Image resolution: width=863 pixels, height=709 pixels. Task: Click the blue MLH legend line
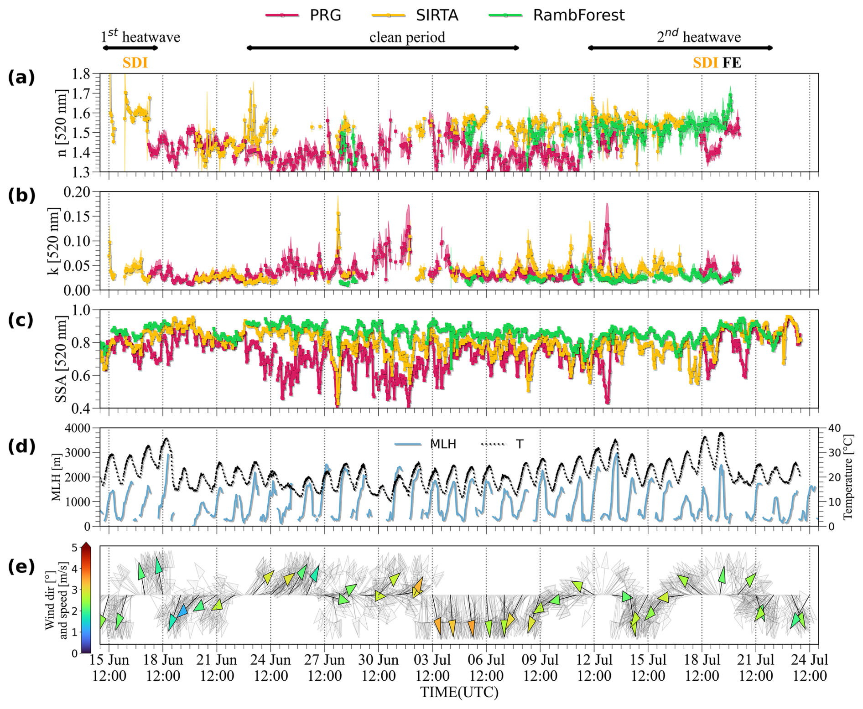tap(407, 444)
